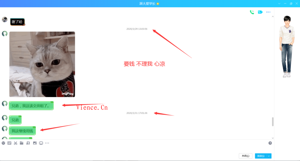The height and width of the screenshot is (161, 300).
Task: Open the cat GIF image
Action: (42, 64)
